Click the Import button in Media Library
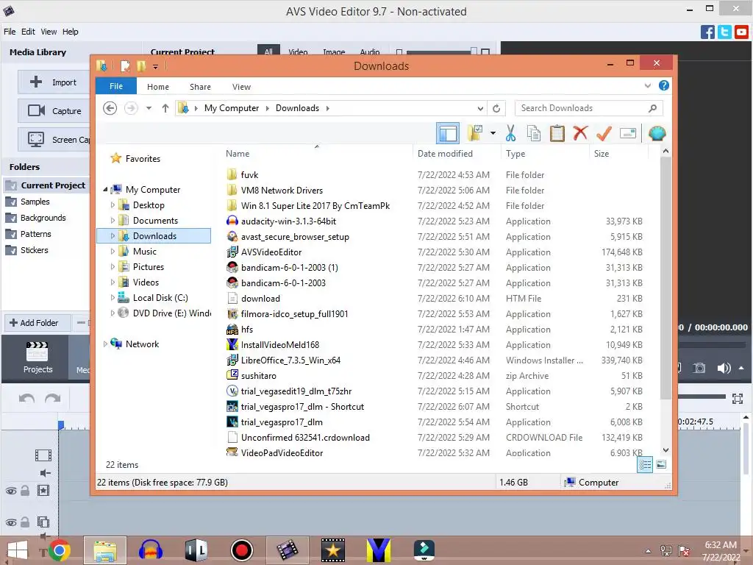Screen dimensions: 753x565 [54, 82]
